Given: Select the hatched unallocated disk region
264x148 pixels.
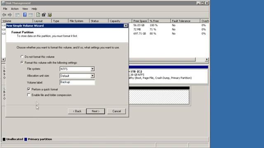Looking at the screenshot, I should pyautogui.click(x=159, y=97).
